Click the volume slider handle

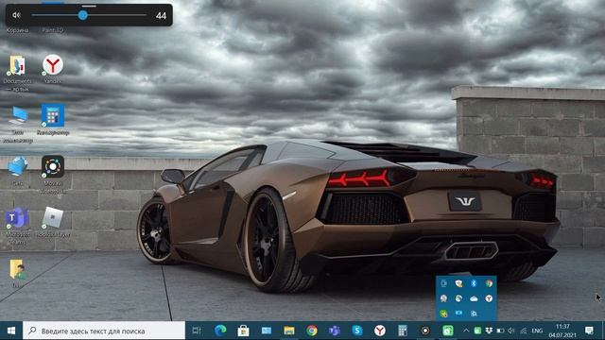(82, 15)
